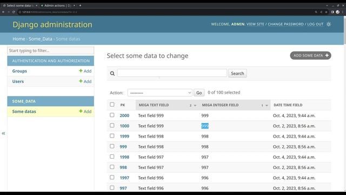
Task: Check the row with PK 1997
Action: pyautogui.click(x=112, y=177)
